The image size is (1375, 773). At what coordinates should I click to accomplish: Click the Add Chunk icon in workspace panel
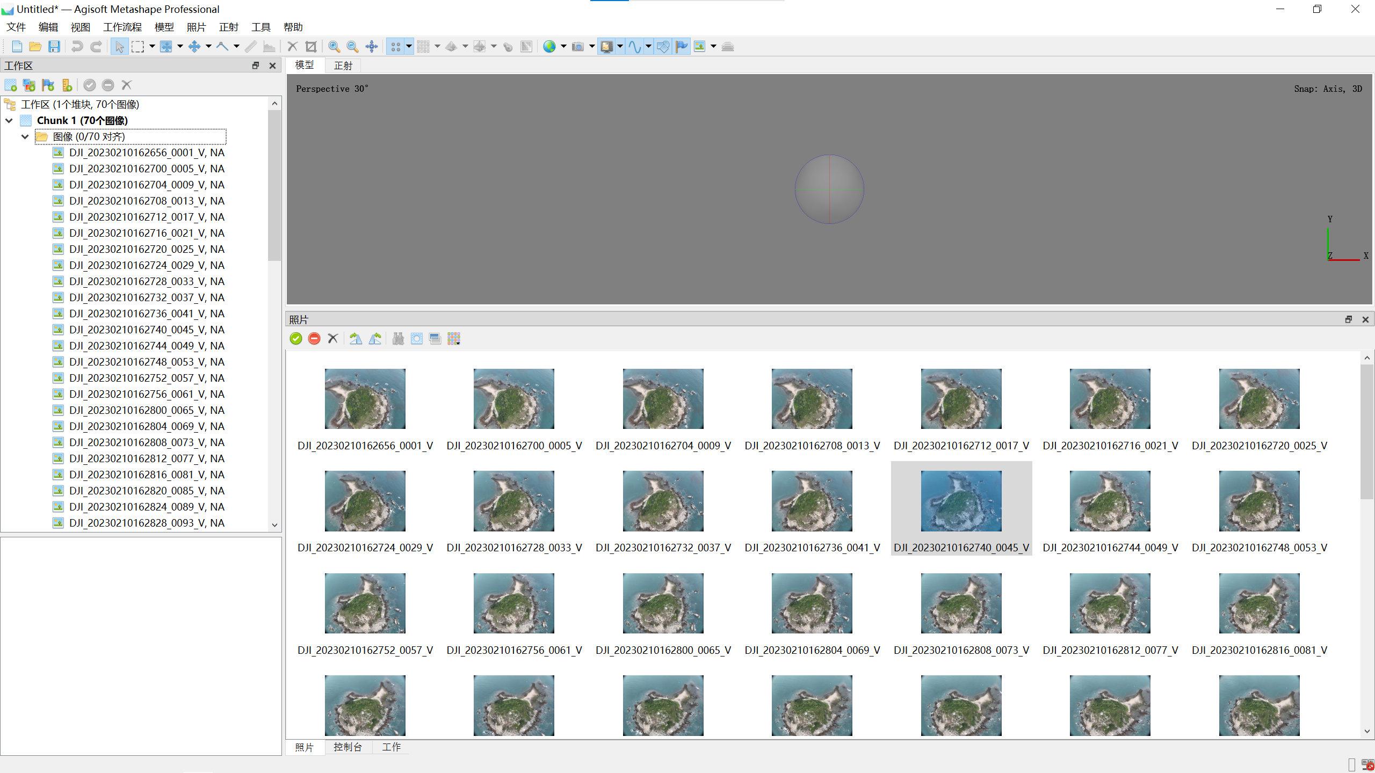pyautogui.click(x=11, y=85)
